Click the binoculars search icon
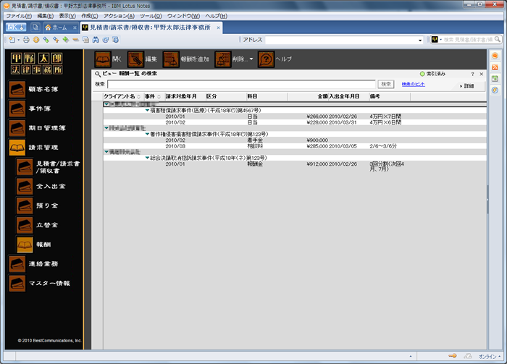This screenshot has width=507, height=364. tap(96, 40)
